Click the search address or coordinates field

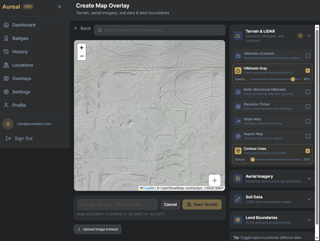point(159,30)
